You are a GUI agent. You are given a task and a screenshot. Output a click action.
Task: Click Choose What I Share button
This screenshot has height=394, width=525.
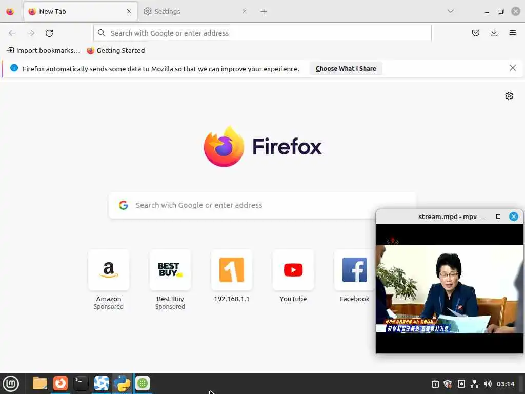pos(346,68)
